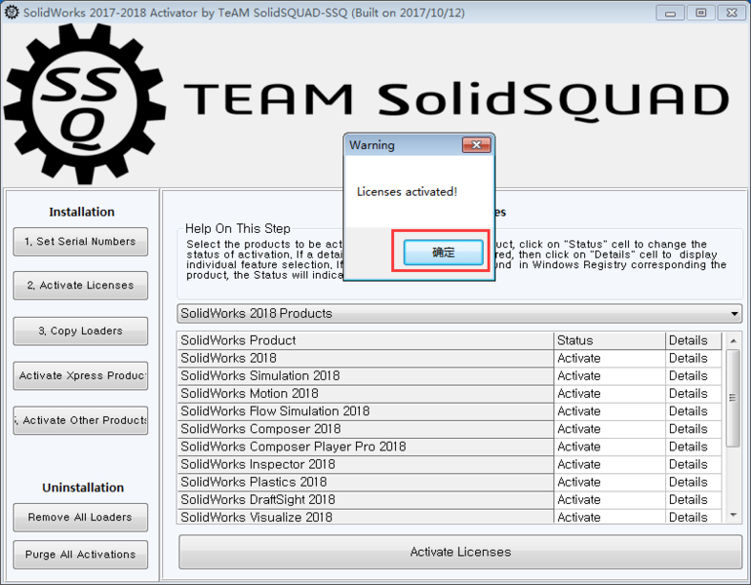Select SolidWorks Composer 2018 row
Viewport: 751px width, 585px height.
click(366, 429)
